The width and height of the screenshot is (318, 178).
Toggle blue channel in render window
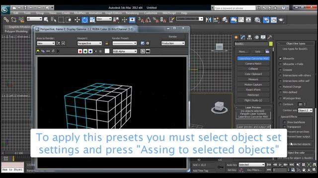(90, 51)
